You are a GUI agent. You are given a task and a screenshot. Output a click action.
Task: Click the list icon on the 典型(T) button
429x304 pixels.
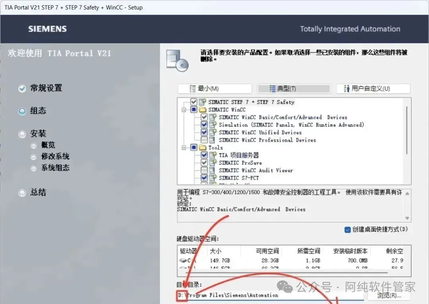(272, 89)
